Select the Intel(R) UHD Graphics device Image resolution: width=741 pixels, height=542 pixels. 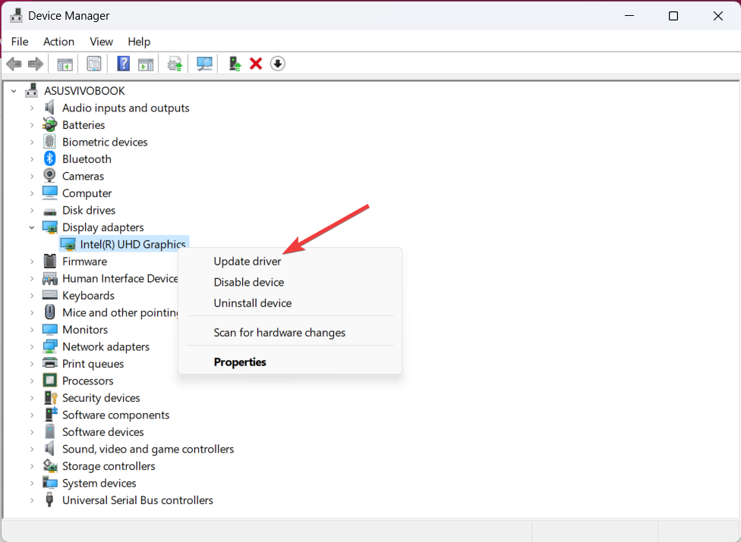click(x=131, y=244)
